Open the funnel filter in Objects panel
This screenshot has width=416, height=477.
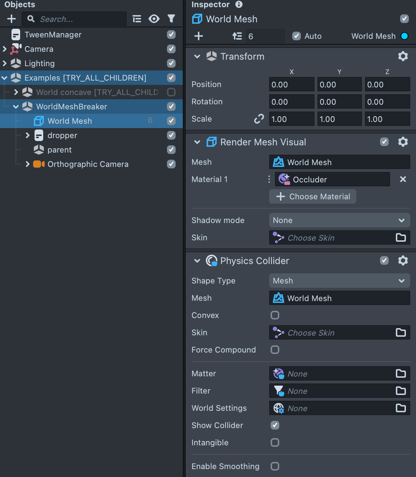click(x=171, y=19)
